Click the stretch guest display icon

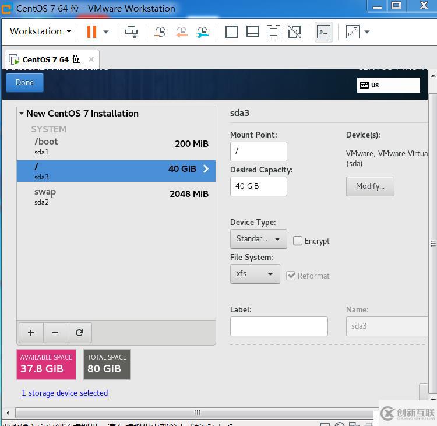(353, 32)
